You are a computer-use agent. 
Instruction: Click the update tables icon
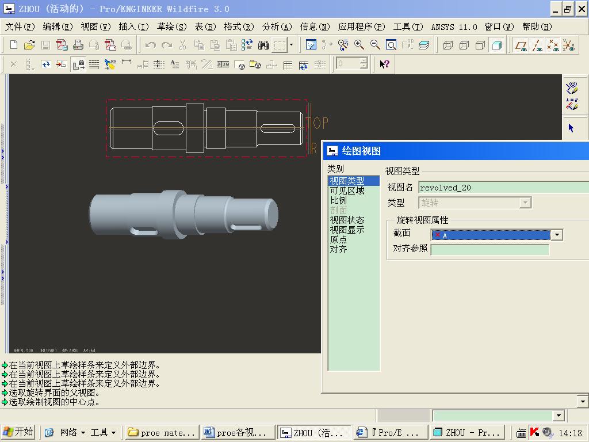click(304, 65)
